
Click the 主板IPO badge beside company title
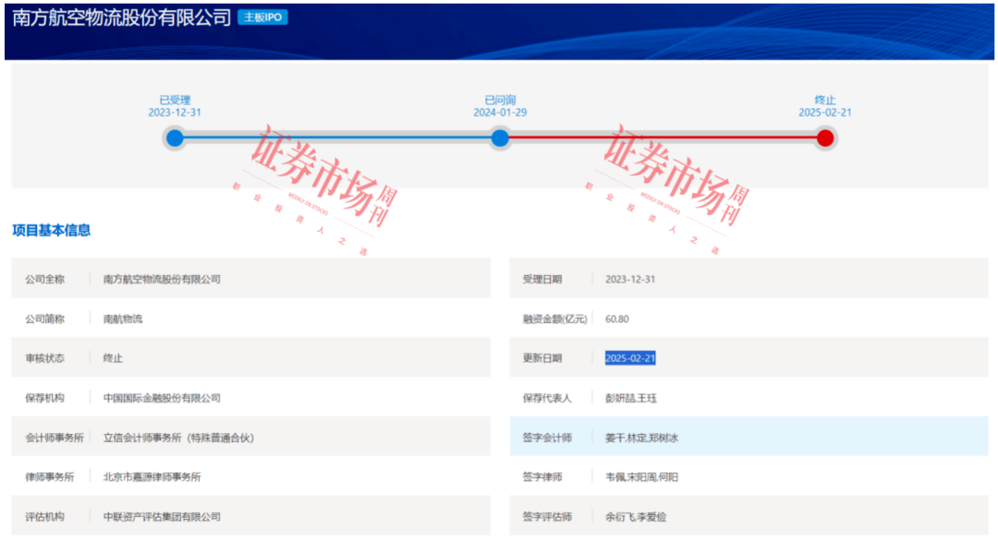click(262, 18)
